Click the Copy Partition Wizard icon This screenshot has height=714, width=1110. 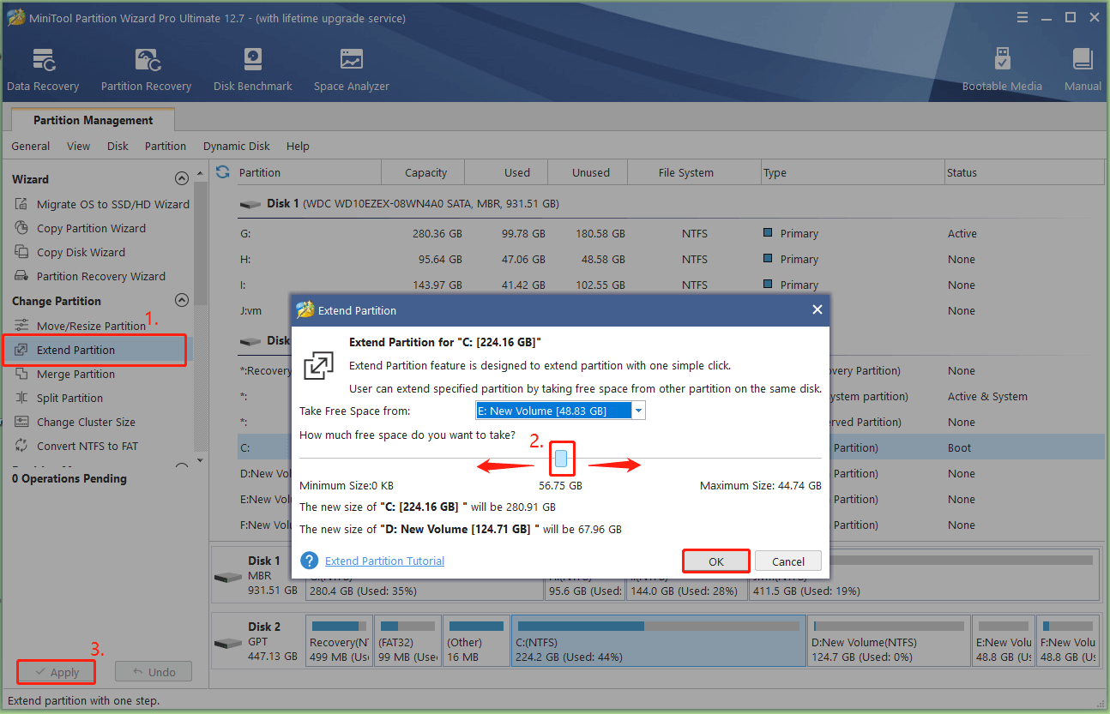(x=21, y=228)
